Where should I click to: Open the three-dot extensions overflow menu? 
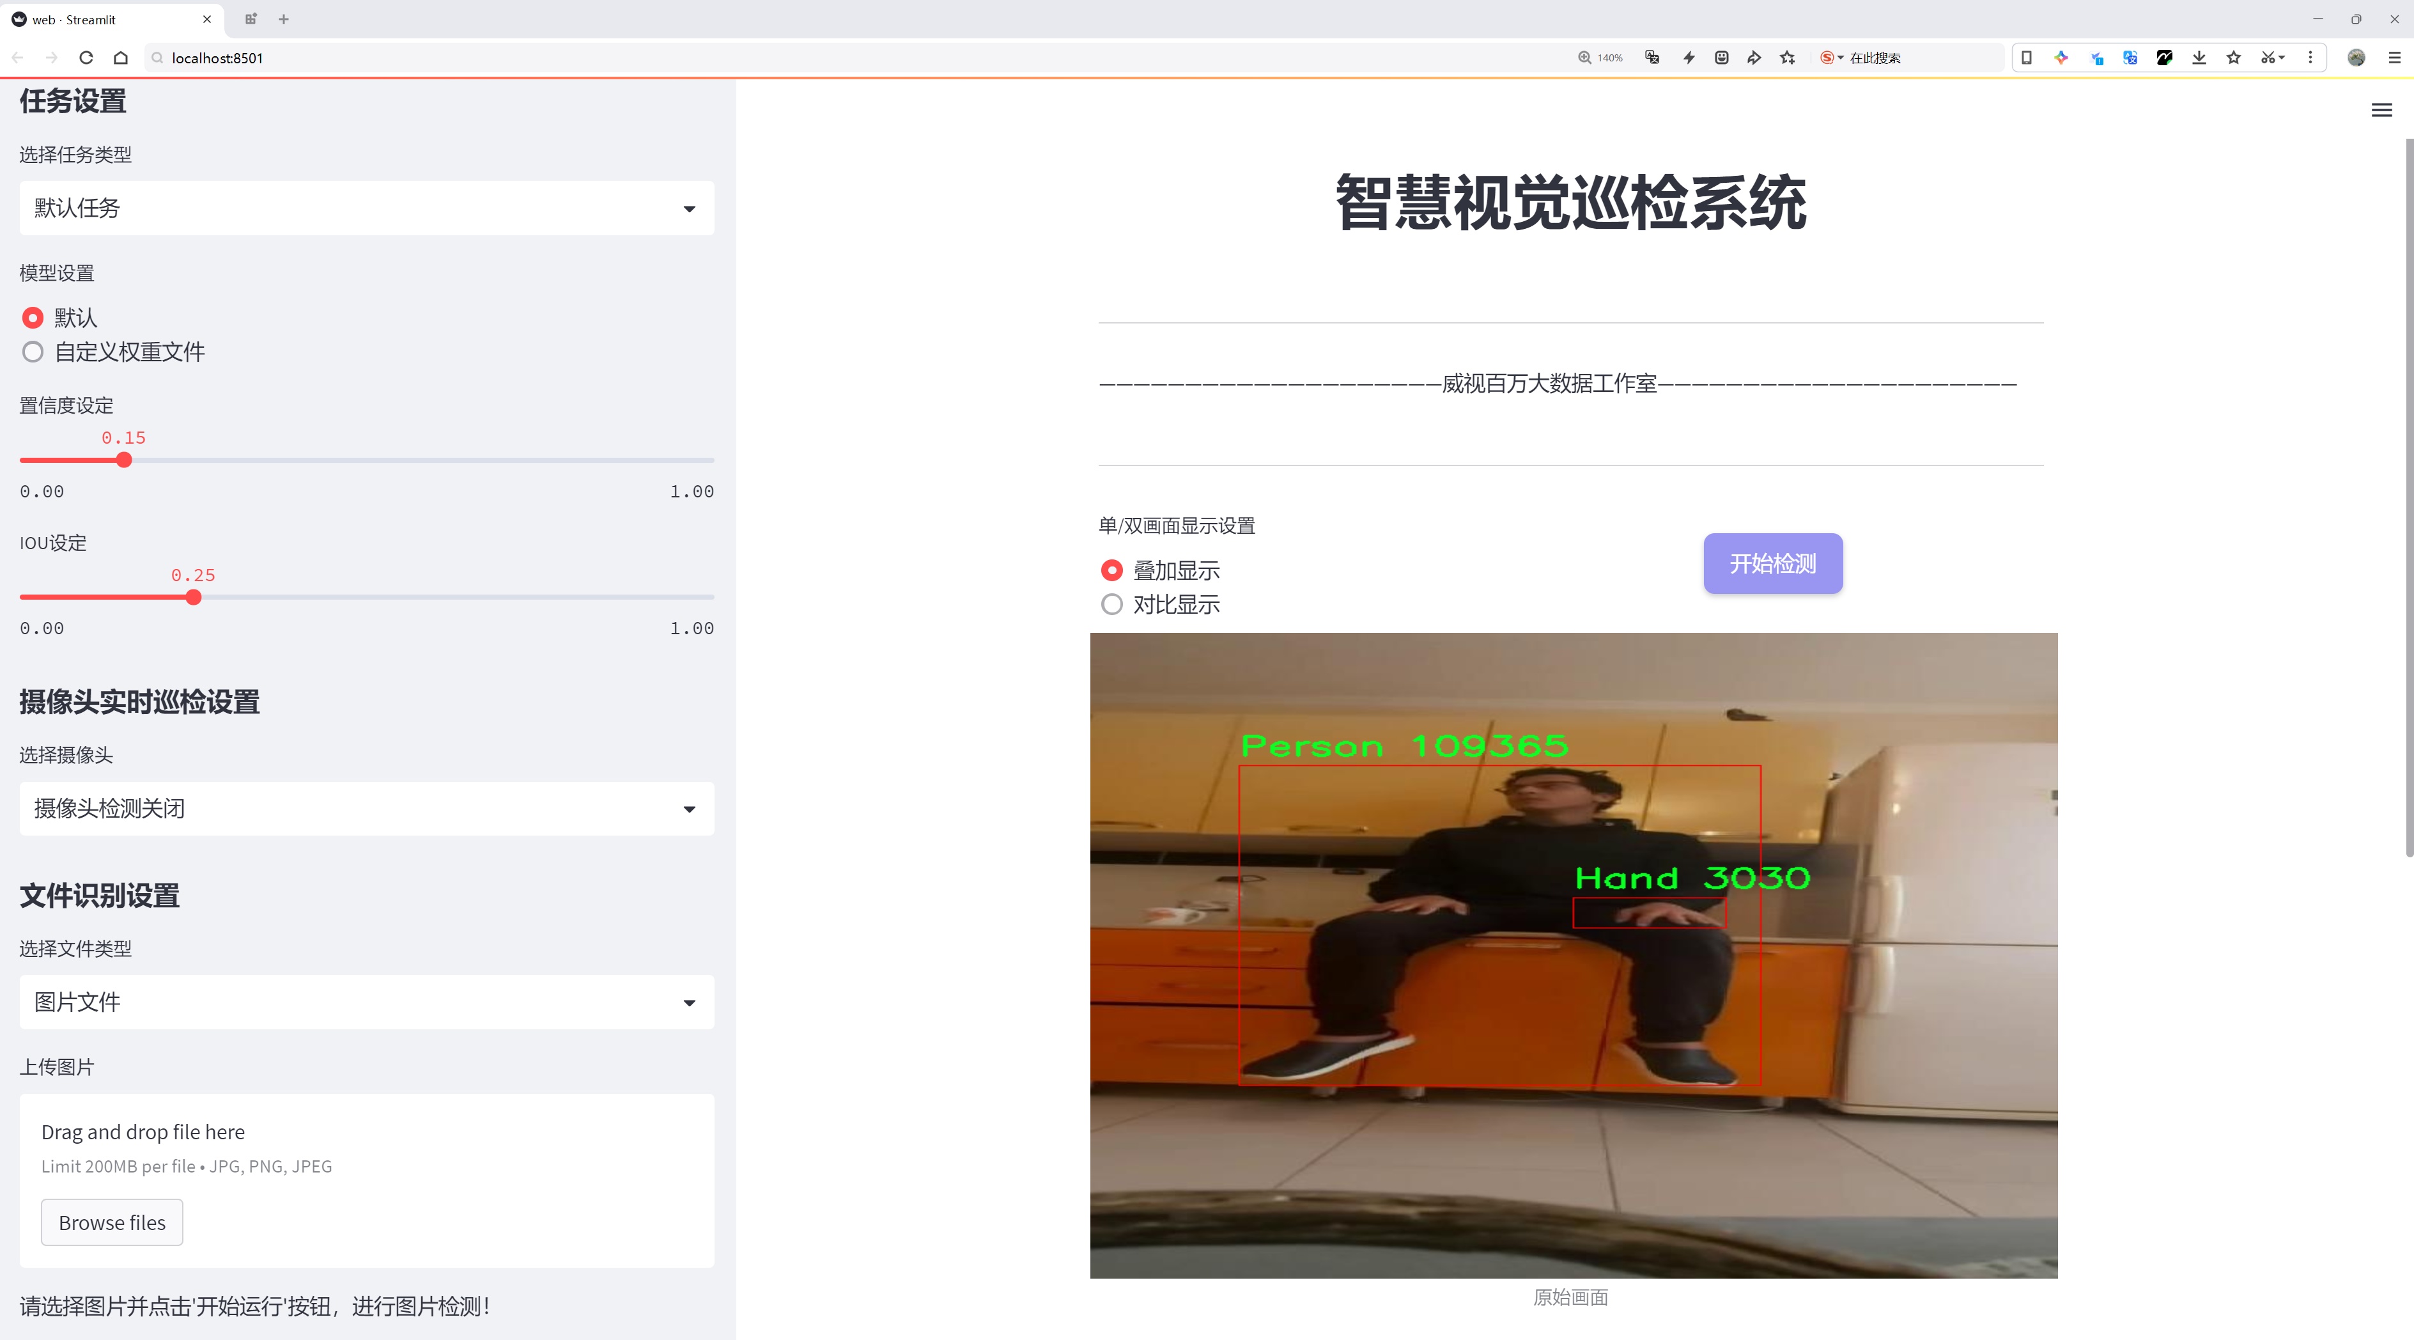2310,57
